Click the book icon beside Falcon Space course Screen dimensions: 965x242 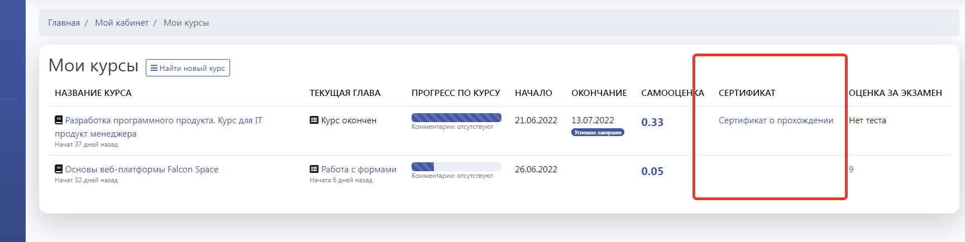pos(59,169)
